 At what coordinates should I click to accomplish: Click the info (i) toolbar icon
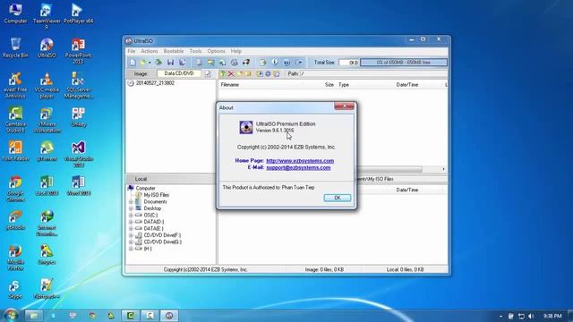[x=275, y=63]
